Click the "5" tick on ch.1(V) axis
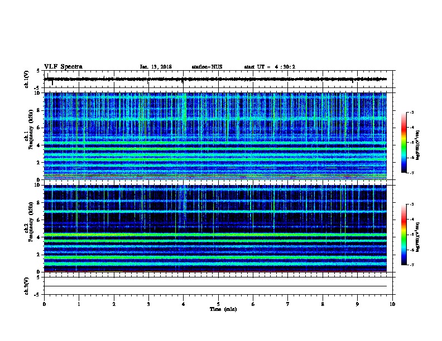This screenshot has height=341, width=442. 39,71
